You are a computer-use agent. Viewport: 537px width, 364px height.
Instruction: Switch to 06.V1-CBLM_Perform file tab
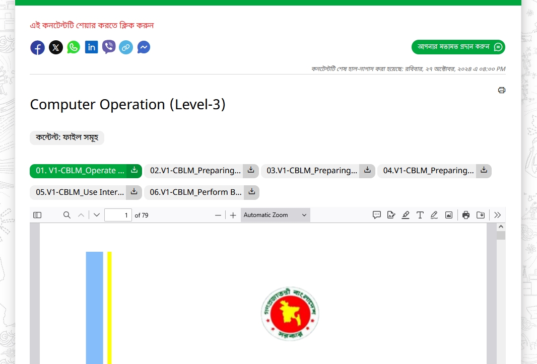[194, 192]
